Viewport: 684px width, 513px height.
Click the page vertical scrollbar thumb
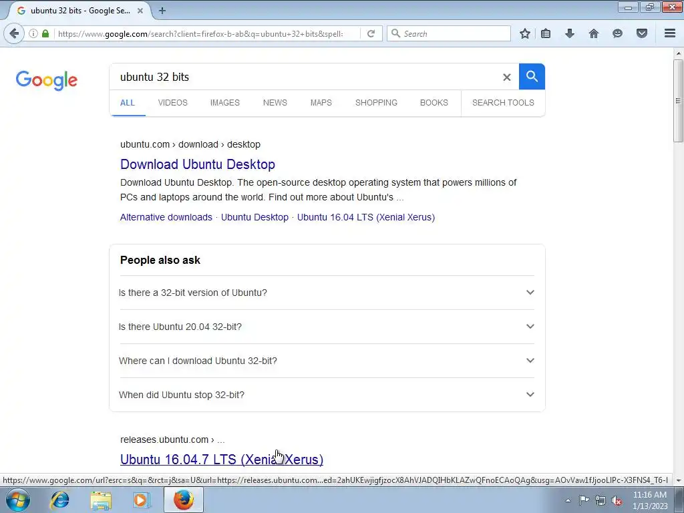point(678,100)
